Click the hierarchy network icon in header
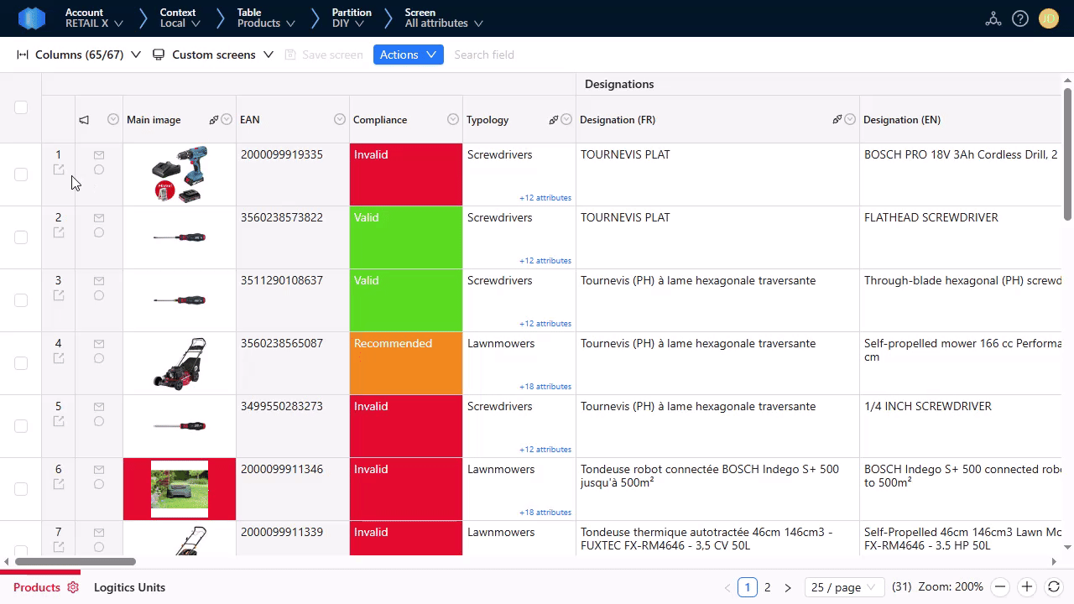Image resolution: width=1074 pixels, height=604 pixels. (993, 18)
